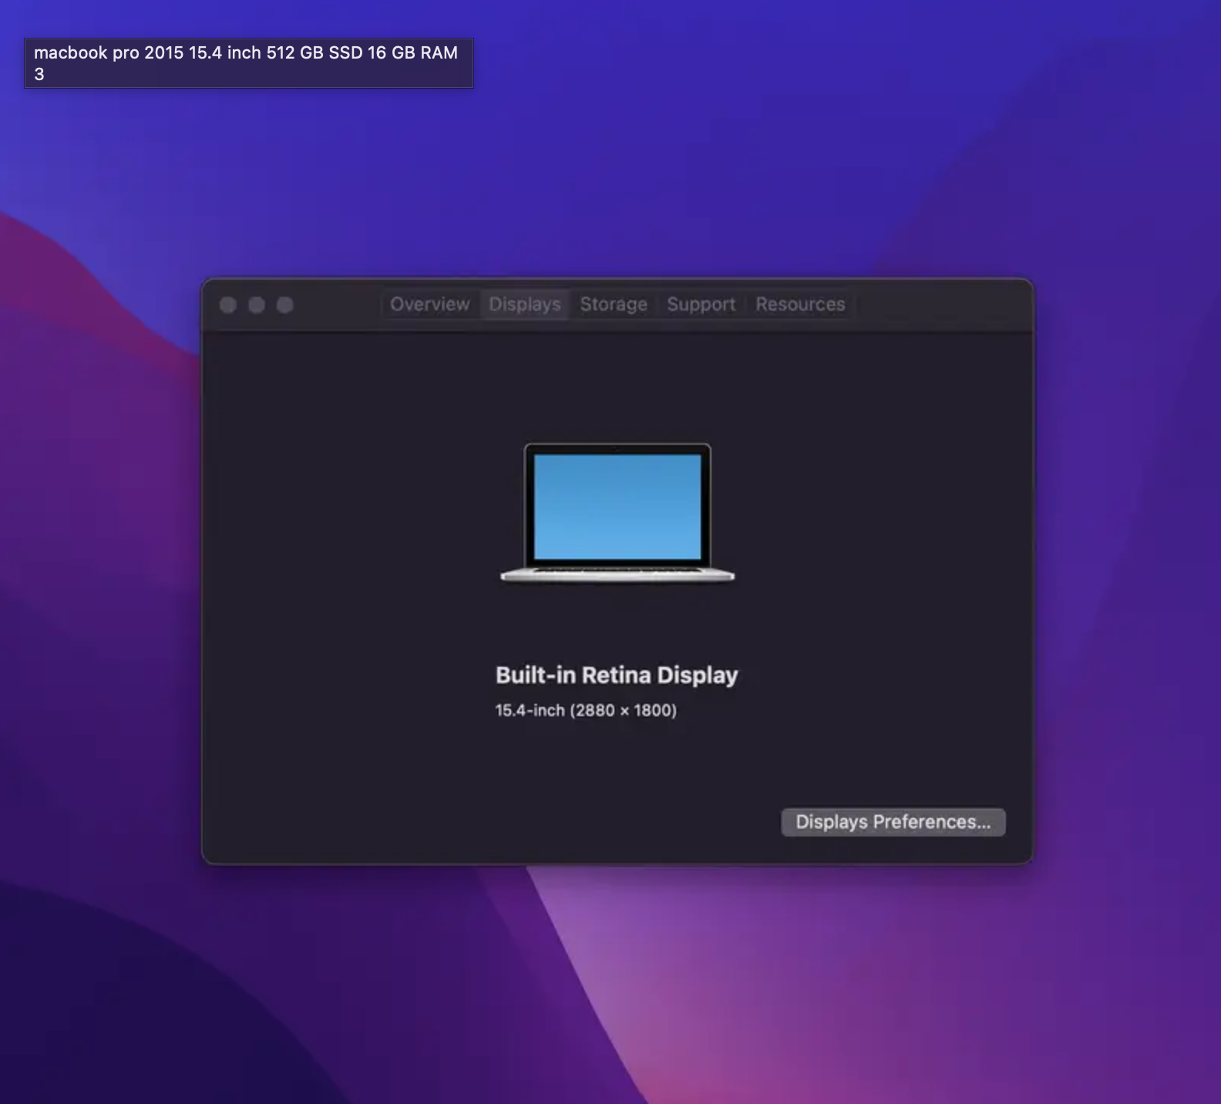Image resolution: width=1221 pixels, height=1104 pixels.
Task: Click the title bar between zoom button and Overview
Action: coord(339,305)
